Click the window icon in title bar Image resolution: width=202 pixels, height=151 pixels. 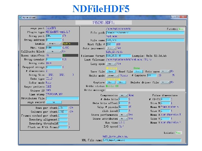pyautogui.click(x=20, y=17)
